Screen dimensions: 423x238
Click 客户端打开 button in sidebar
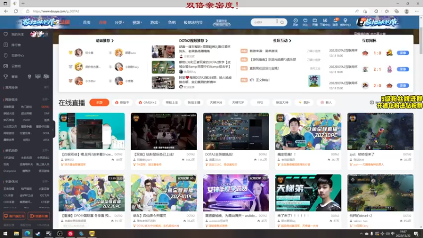(x=14, y=216)
